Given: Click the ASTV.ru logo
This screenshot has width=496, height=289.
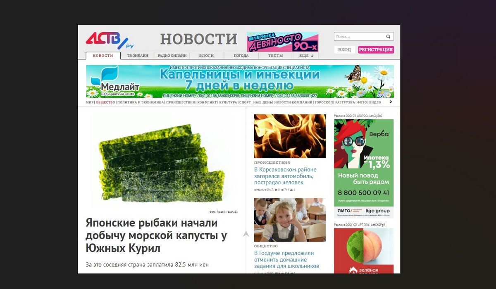Looking at the screenshot, I should click(110, 40).
